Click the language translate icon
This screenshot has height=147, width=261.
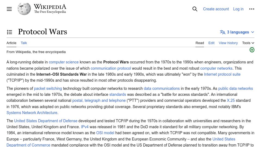(x=222, y=32)
